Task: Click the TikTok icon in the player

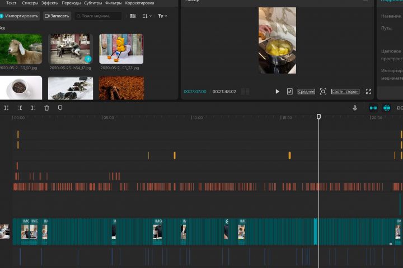Action: 290,92
